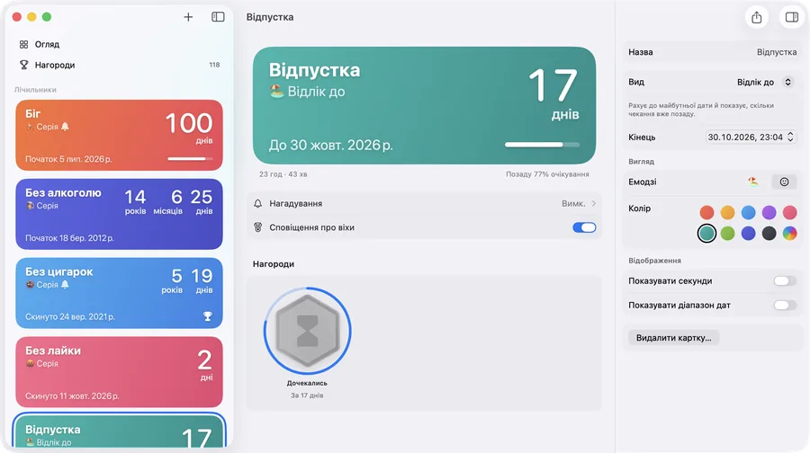Choose the light blue color swatch
810x453 pixels.
748,212
